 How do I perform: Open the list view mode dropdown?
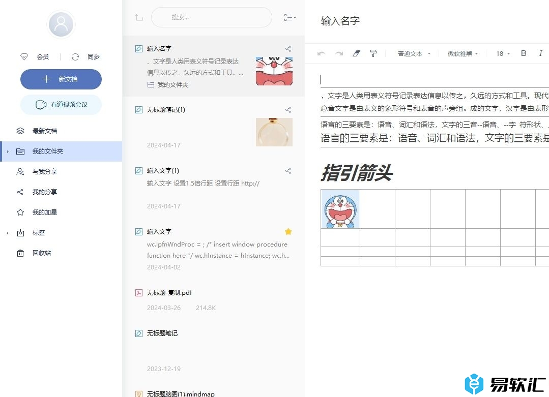click(290, 17)
